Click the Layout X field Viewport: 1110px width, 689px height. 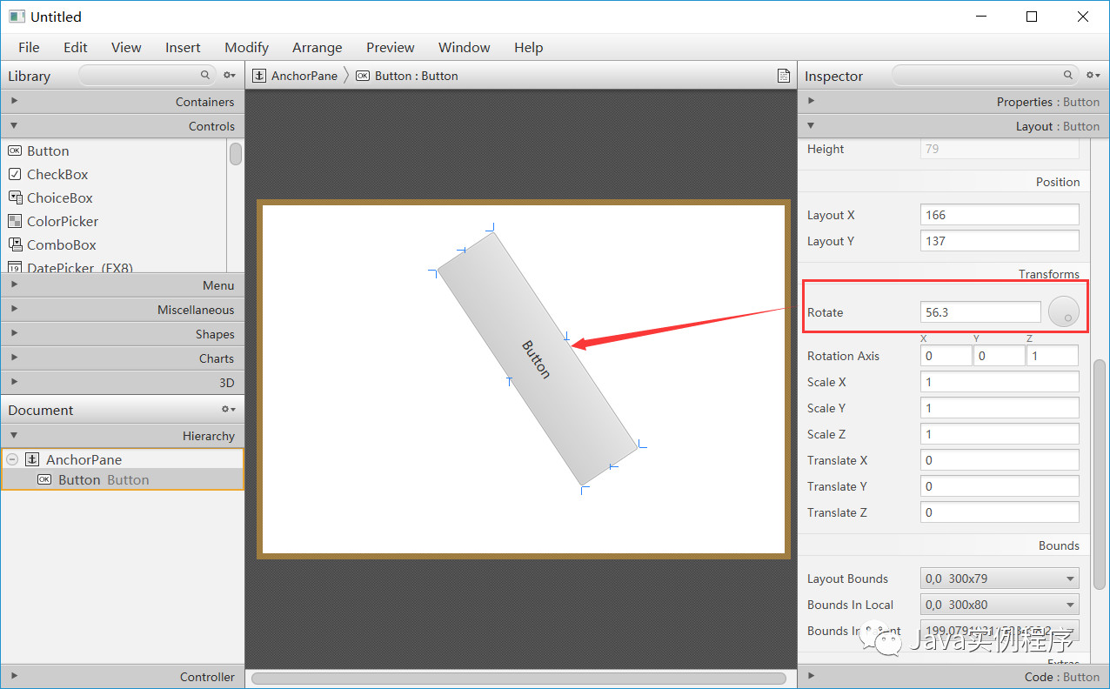[1000, 215]
